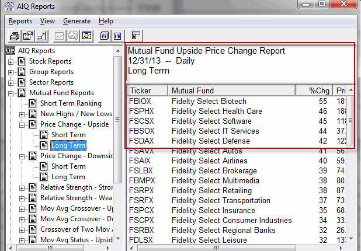
Task: Sort by the %Chg column header
Action: [x=314, y=90]
